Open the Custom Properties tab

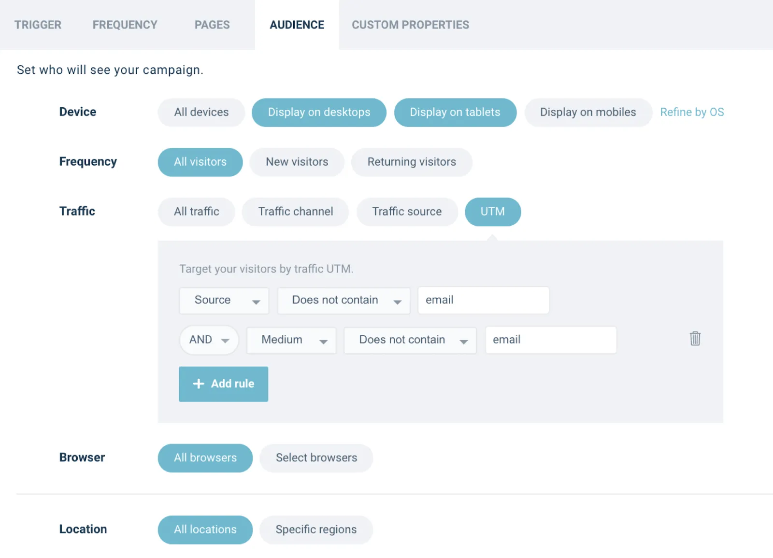coord(410,25)
